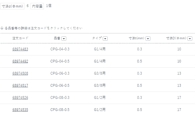Screen dimensions: 195x115
Task: Open order code 68974526 details
Action: pos(20,97)
